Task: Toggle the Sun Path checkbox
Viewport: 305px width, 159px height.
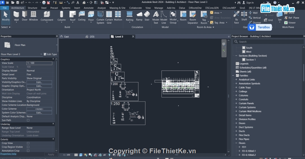Action: click(28, 120)
